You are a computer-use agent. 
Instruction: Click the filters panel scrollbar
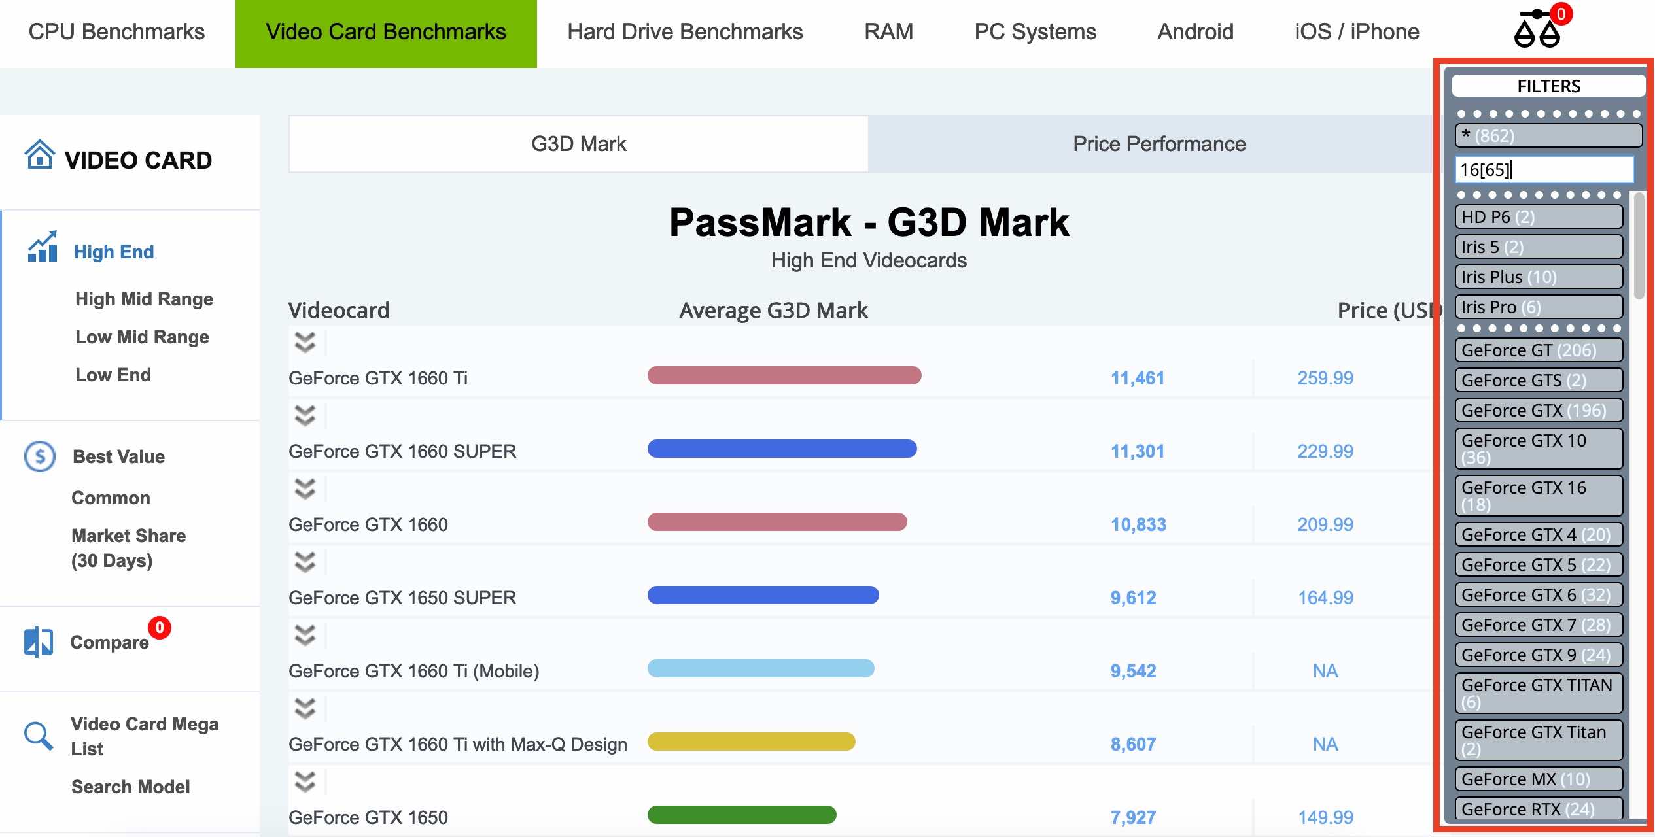1639,245
